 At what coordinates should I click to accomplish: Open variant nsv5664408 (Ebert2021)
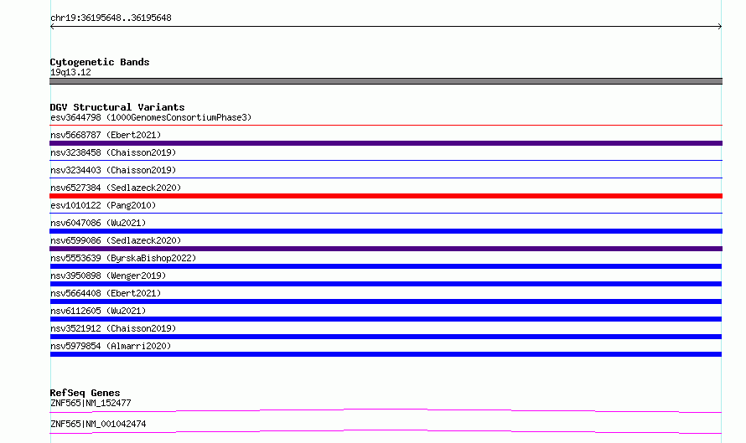point(106,293)
